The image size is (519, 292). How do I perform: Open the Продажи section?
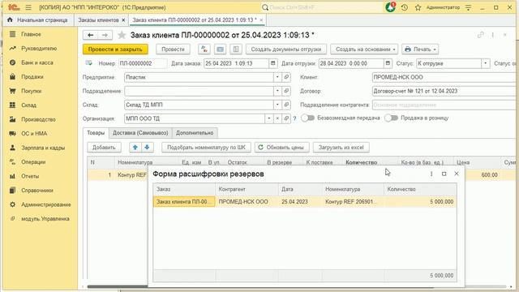pyautogui.click(x=32, y=77)
